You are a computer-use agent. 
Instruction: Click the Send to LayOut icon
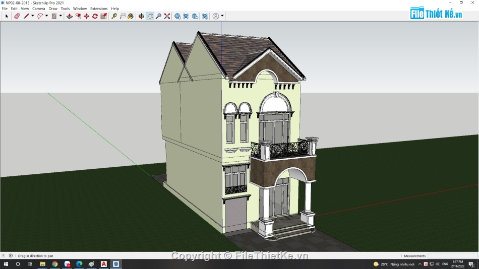point(195,16)
